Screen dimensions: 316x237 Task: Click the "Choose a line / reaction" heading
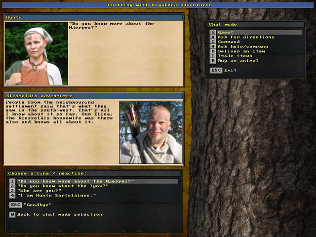(47, 173)
